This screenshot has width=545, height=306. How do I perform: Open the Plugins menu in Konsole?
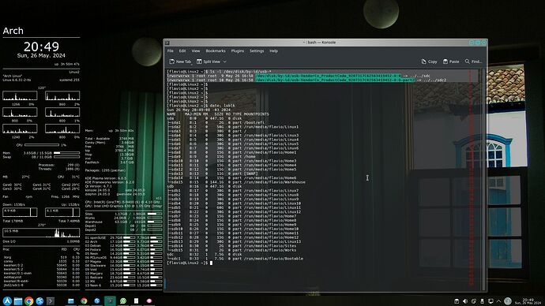click(x=238, y=51)
